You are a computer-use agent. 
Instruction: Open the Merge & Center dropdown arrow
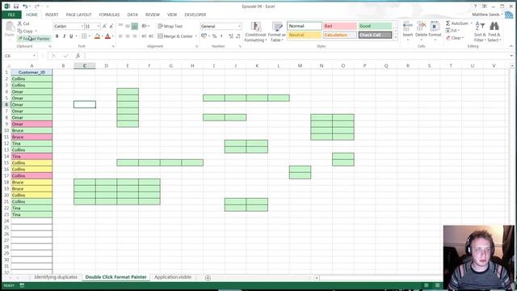coord(196,36)
